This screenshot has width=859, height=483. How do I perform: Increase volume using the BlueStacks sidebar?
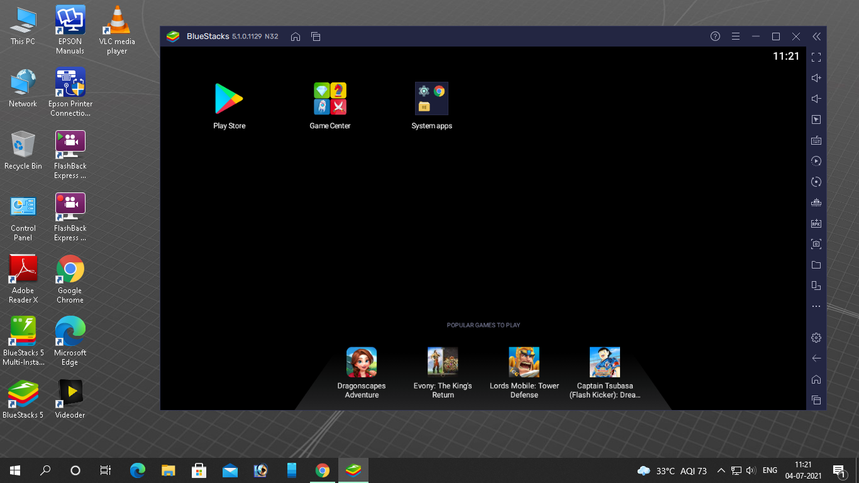816,78
